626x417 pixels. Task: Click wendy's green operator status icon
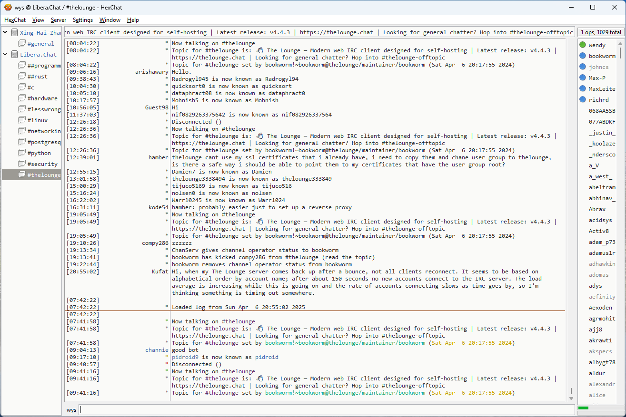(583, 45)
